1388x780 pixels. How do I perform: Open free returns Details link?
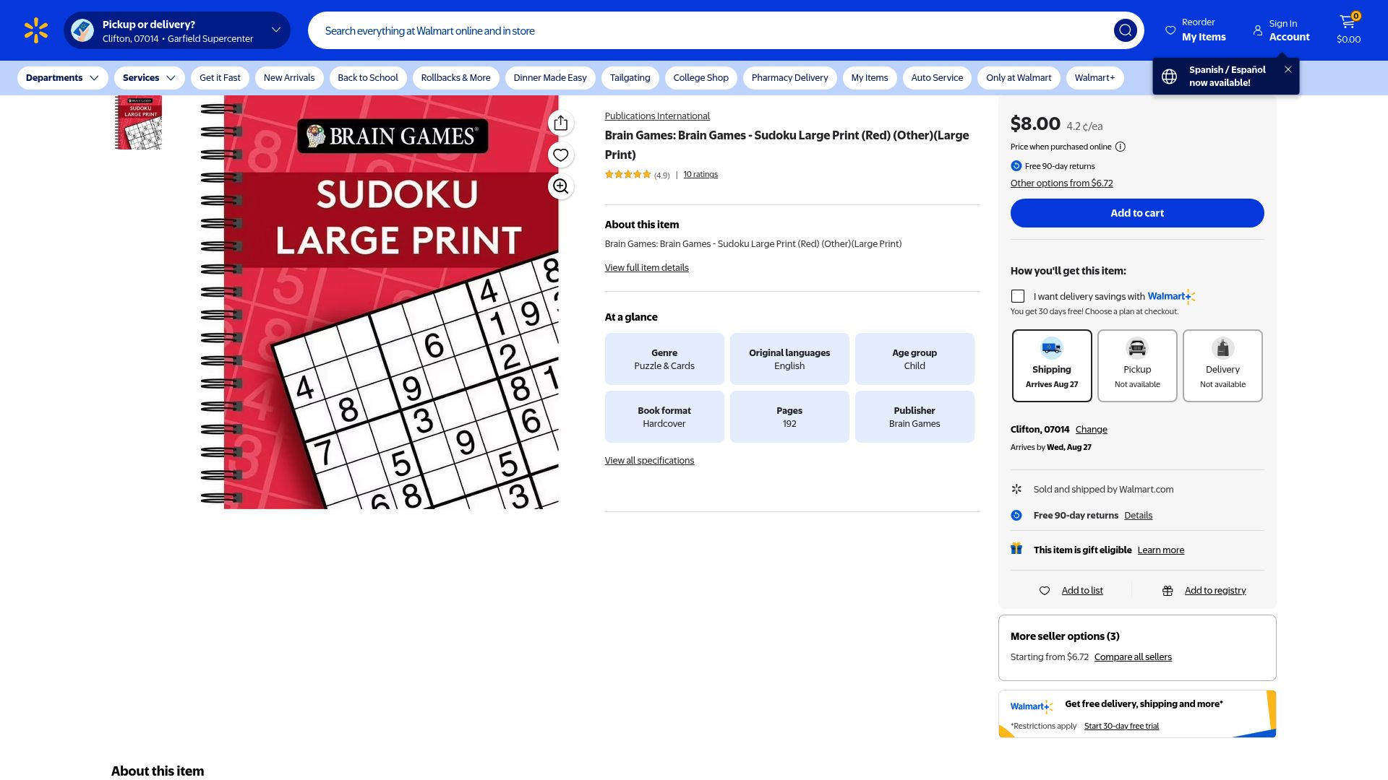click(1138, 516)
